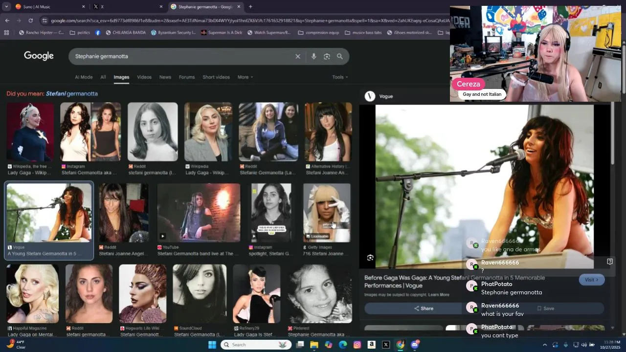
Task: Open YouTube Stefani Germanotta band live thumbnail
Action: tap(199, 213)
